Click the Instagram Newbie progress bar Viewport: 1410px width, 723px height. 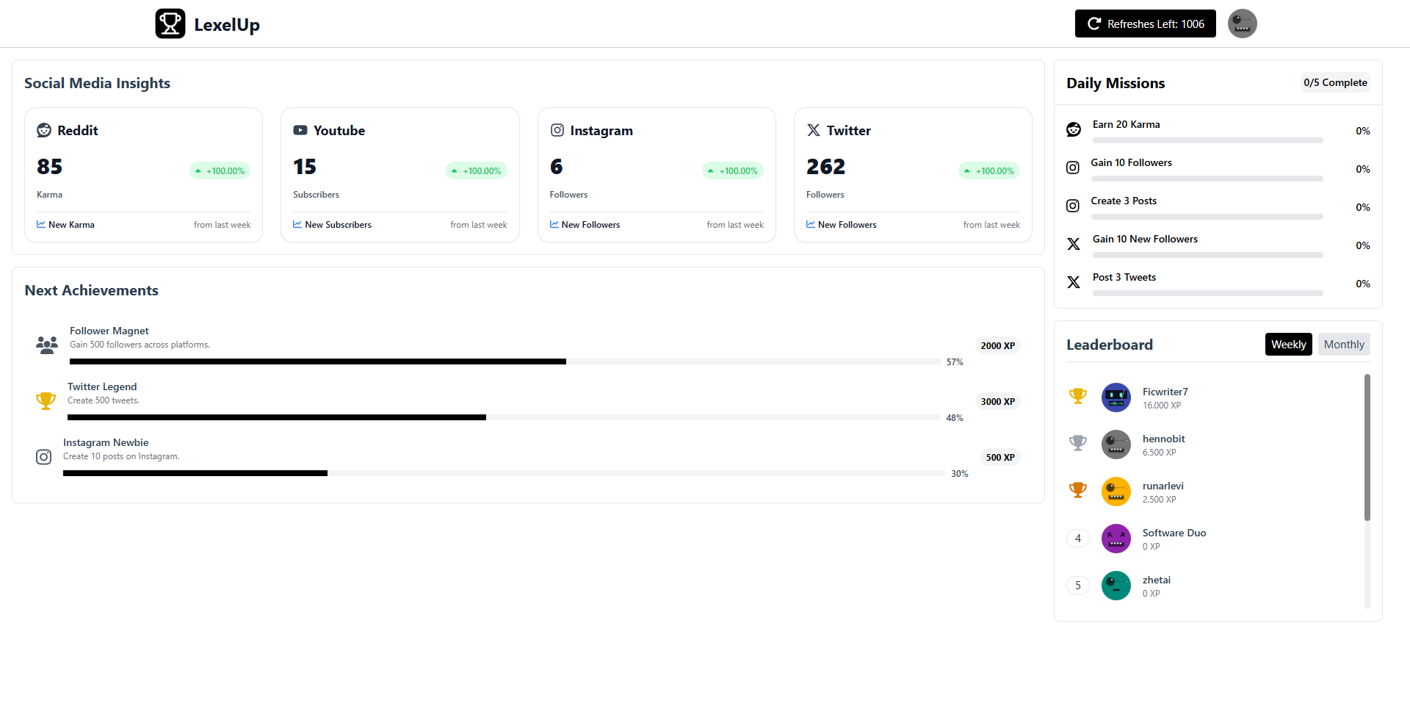click(x=504, y=473)
